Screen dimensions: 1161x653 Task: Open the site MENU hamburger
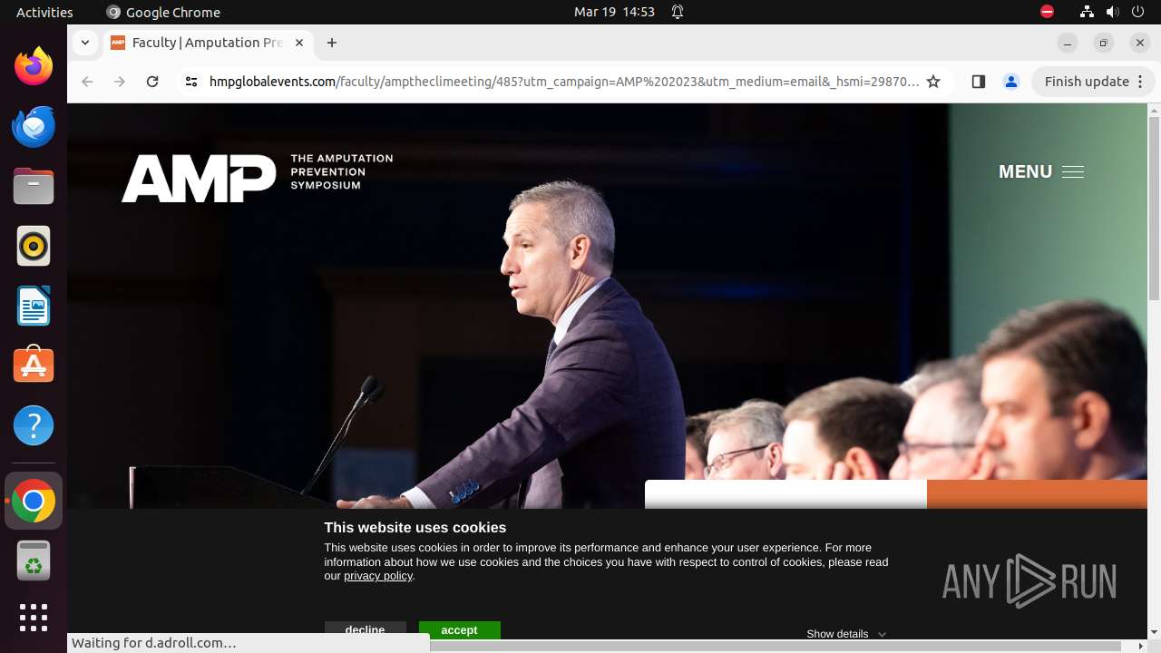coord(1041,171)
